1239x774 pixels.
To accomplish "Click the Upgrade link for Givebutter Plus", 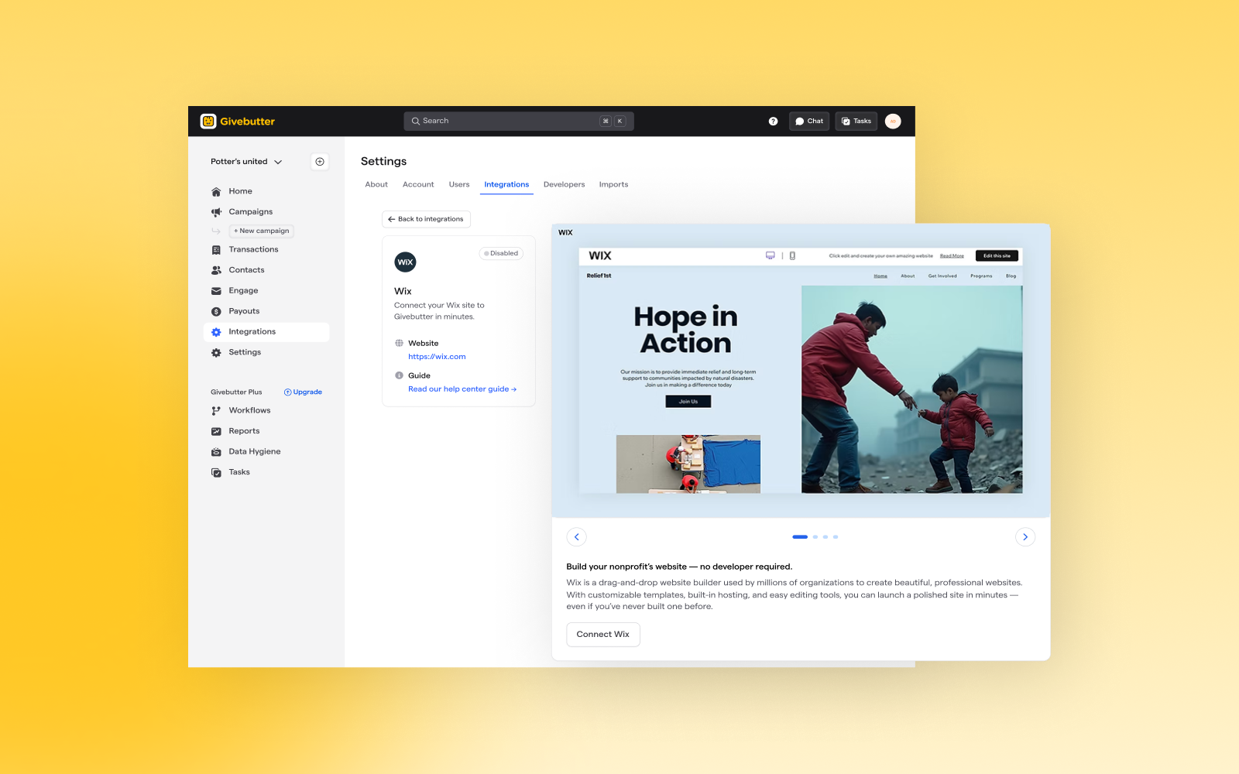I will (x=303, y=392).
